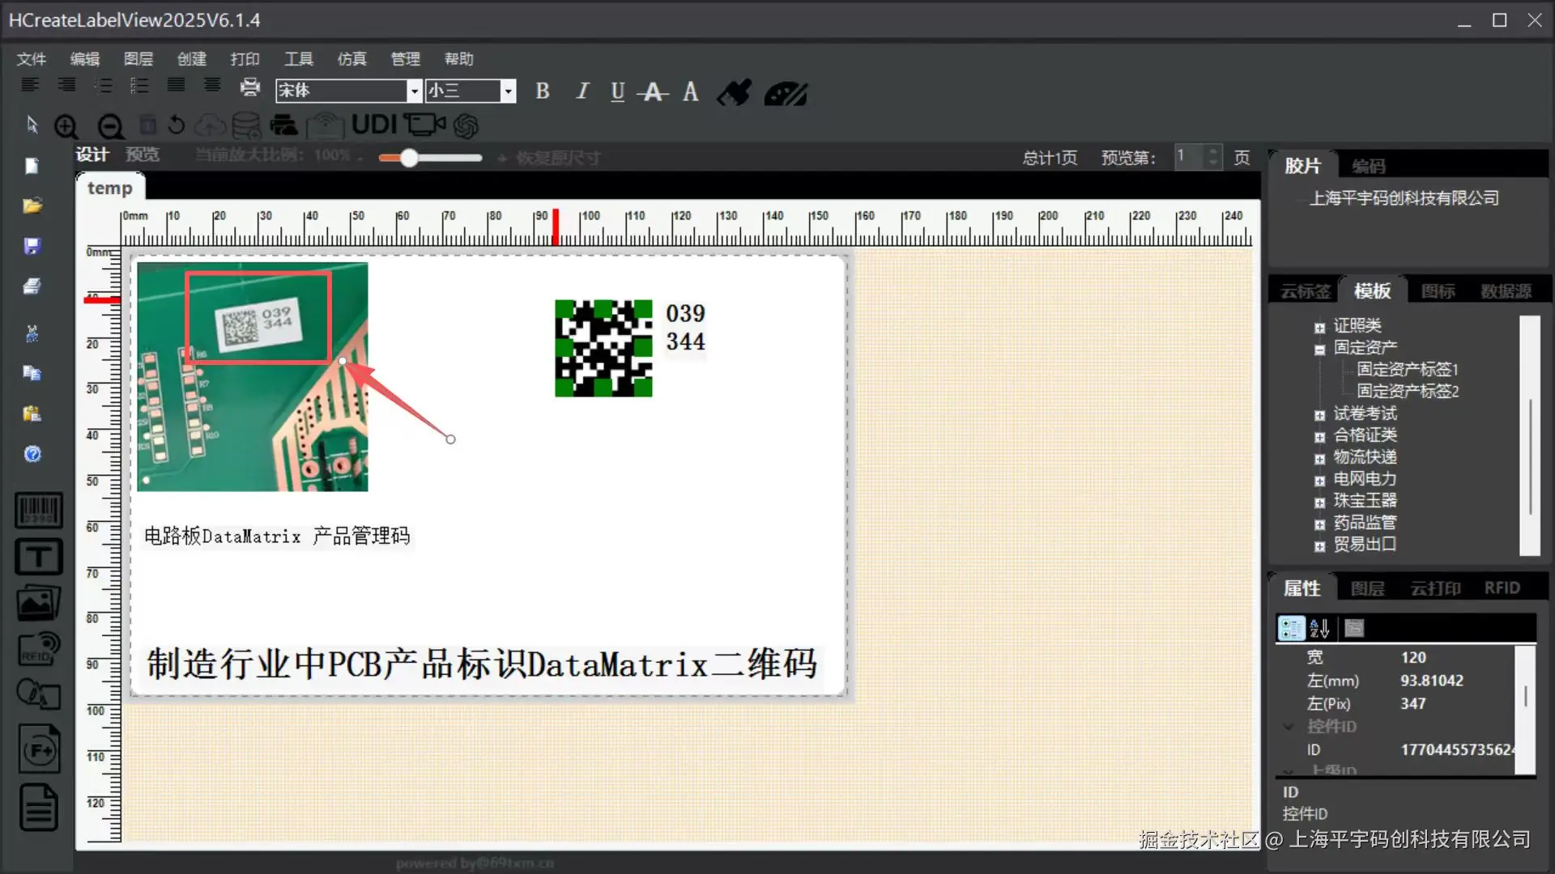This screenshot has width=1555, height=874.
Task: Select the image insert tool
Action: click(x=38, y=603)
